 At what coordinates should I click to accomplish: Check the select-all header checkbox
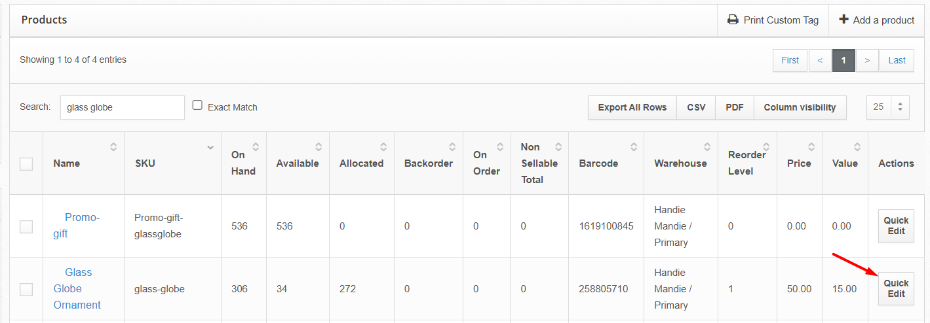pos(26,164)
